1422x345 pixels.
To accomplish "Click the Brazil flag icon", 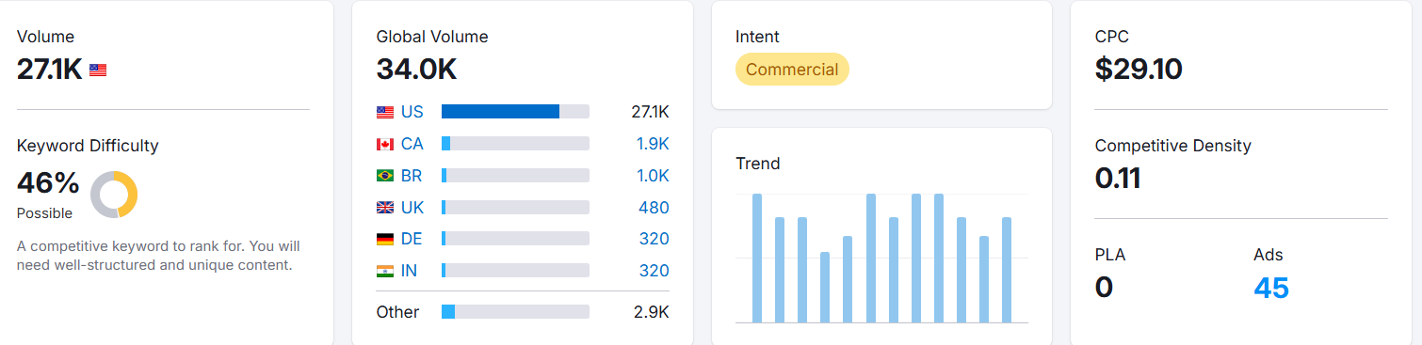I will pos(384,176).
